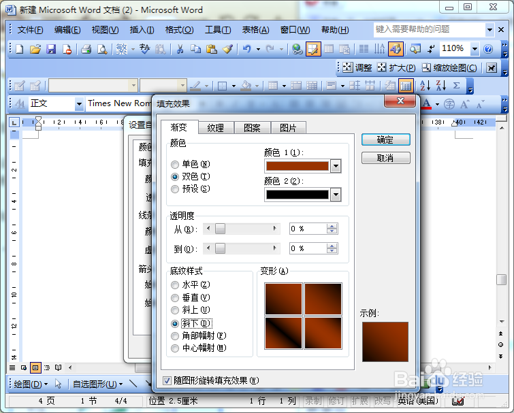Insert hyperlink using the globe icon

coord(298,49)
